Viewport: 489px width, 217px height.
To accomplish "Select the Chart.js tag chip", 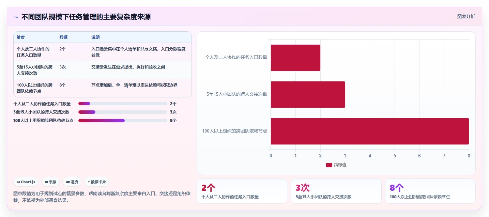I will tap(26, 182).
